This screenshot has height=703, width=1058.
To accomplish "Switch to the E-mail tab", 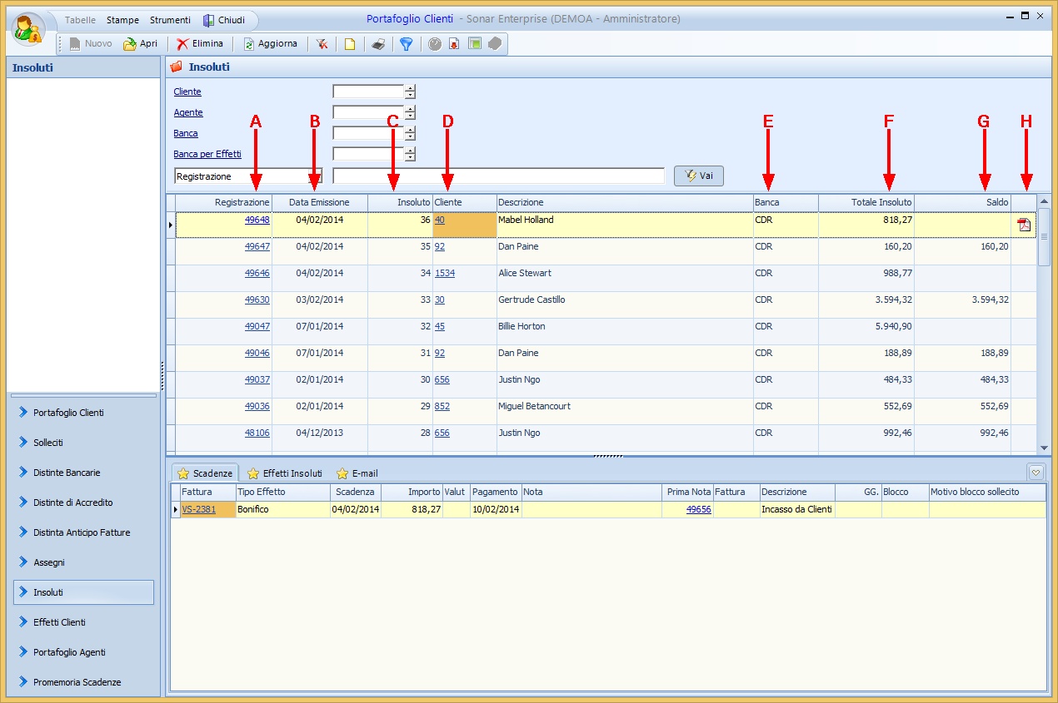I will (357, 473).
